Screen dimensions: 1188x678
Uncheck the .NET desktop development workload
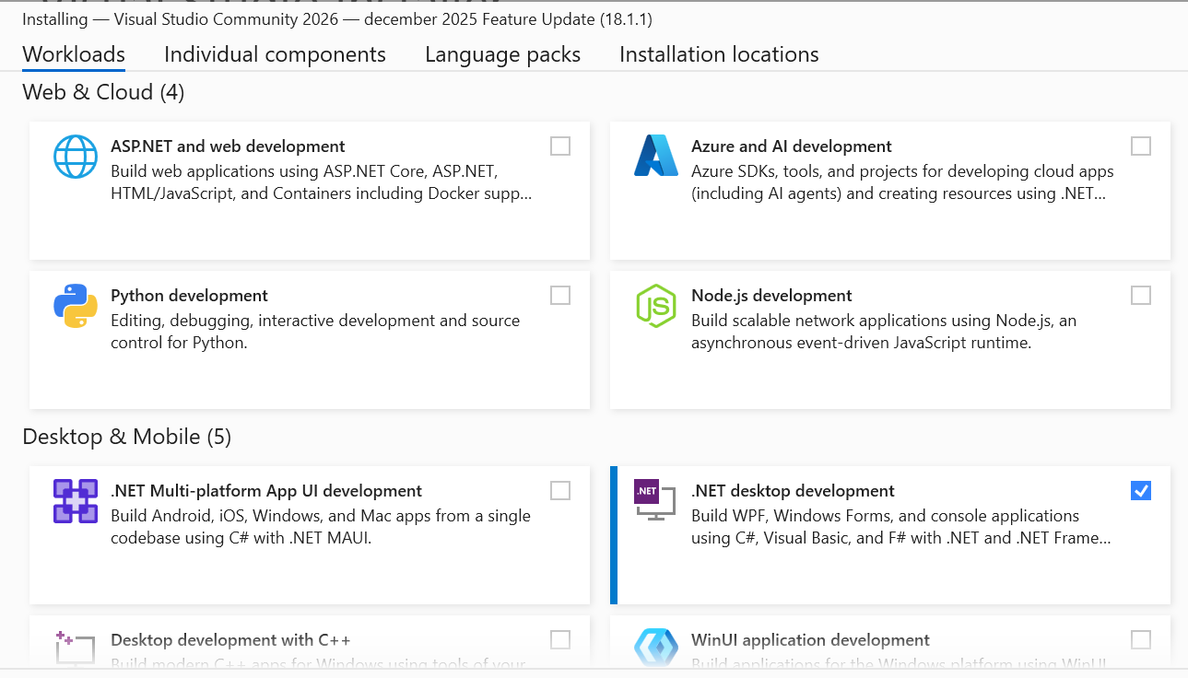tap(1141, 490)
